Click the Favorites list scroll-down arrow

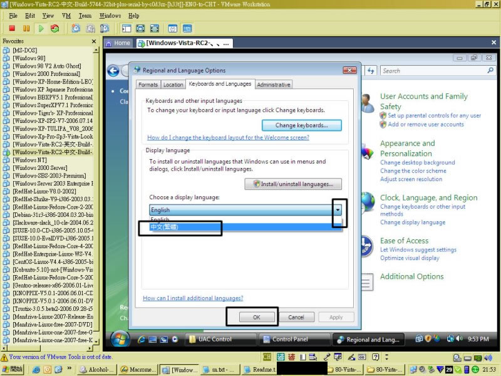[96, 341]
